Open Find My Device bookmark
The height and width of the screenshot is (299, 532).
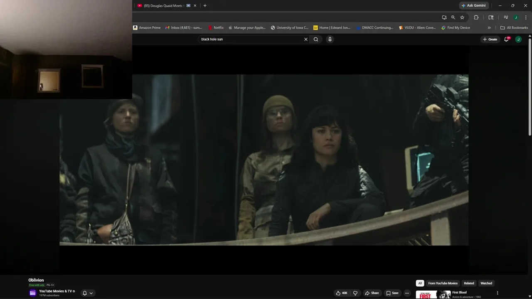pyautogui.click(x=456, y=28)
